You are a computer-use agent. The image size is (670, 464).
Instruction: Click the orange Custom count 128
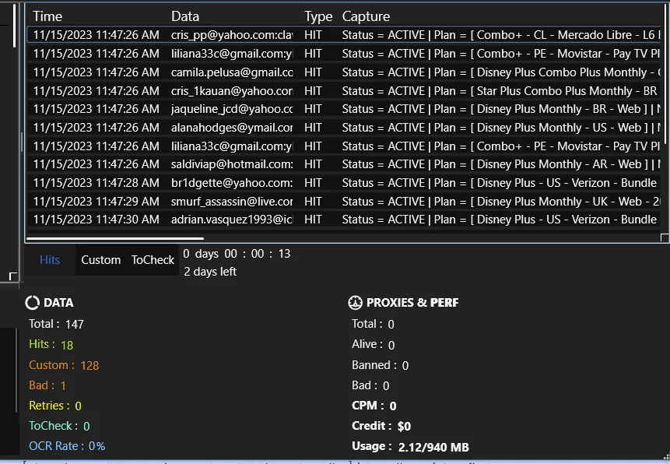(x=89, y=365)
